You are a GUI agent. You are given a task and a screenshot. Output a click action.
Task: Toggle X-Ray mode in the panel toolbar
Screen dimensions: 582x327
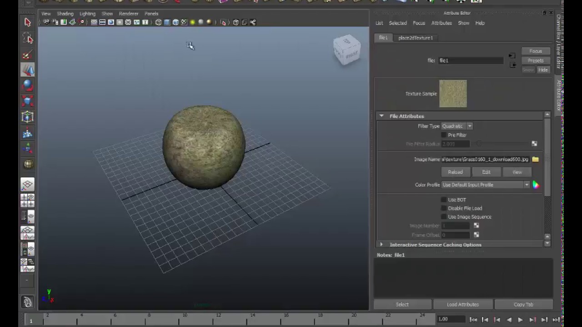click(x=236, y=22)
